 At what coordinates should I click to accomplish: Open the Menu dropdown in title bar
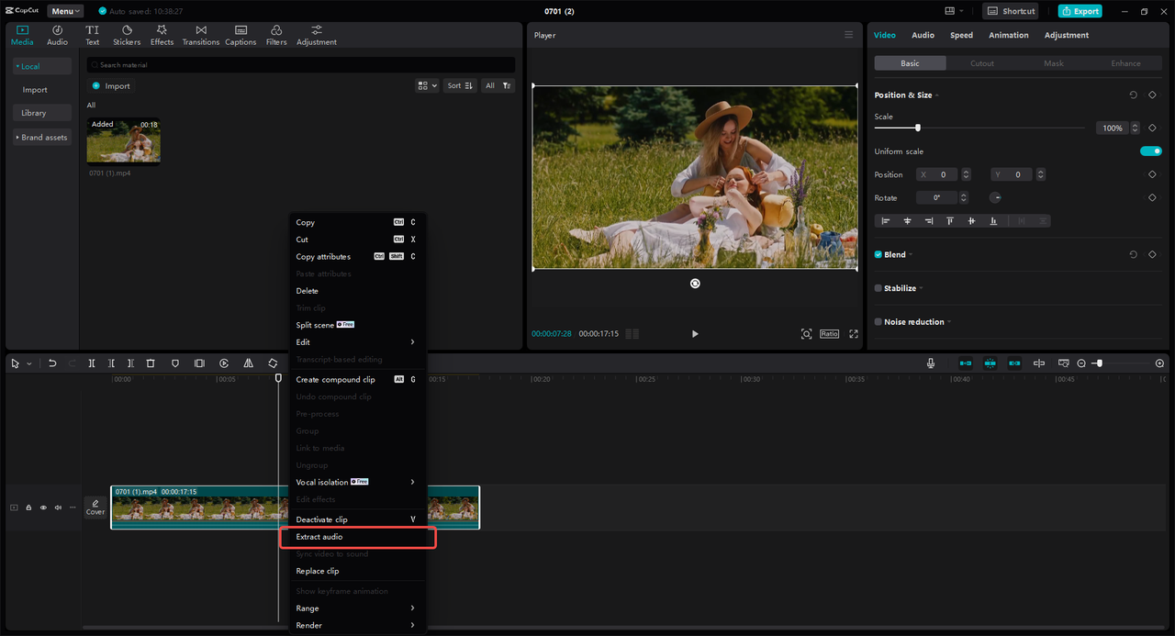65,11
